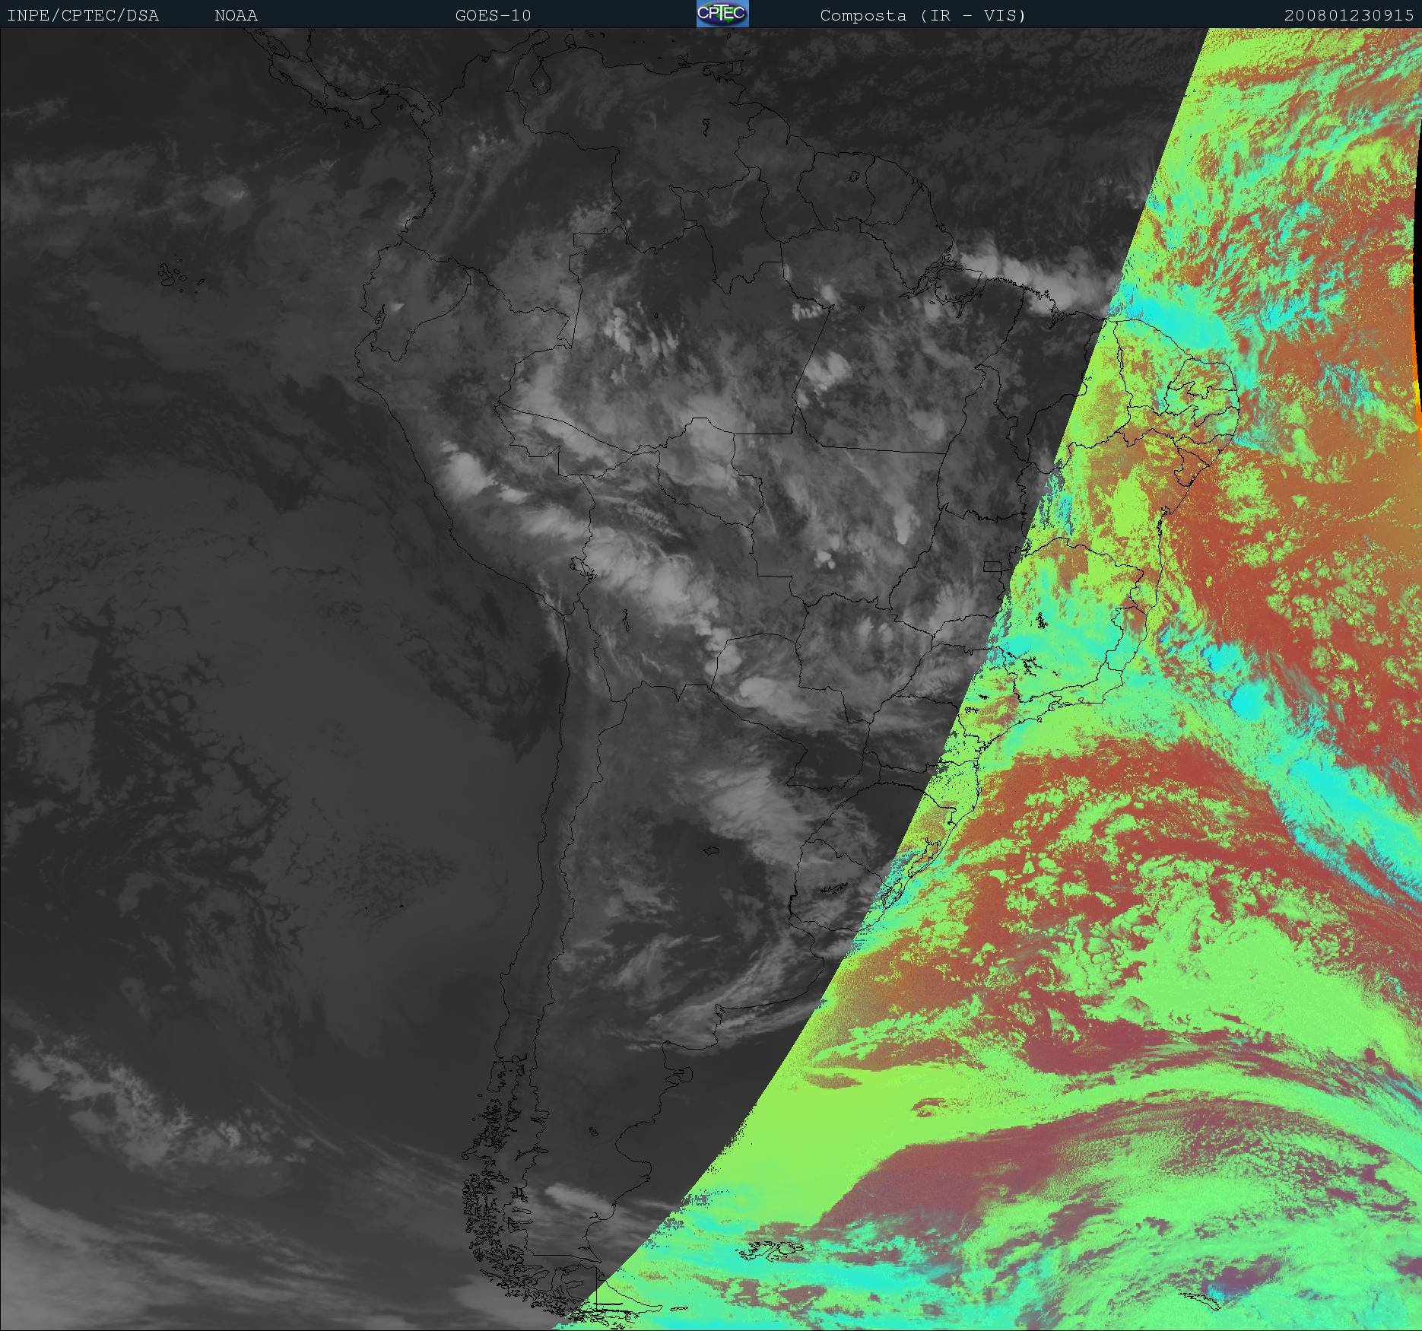Image resolution: width=1422 pixels, height=1331 pixels.
Task: Click the Composta (IR - VIS) title
Action: pos(922,15)
